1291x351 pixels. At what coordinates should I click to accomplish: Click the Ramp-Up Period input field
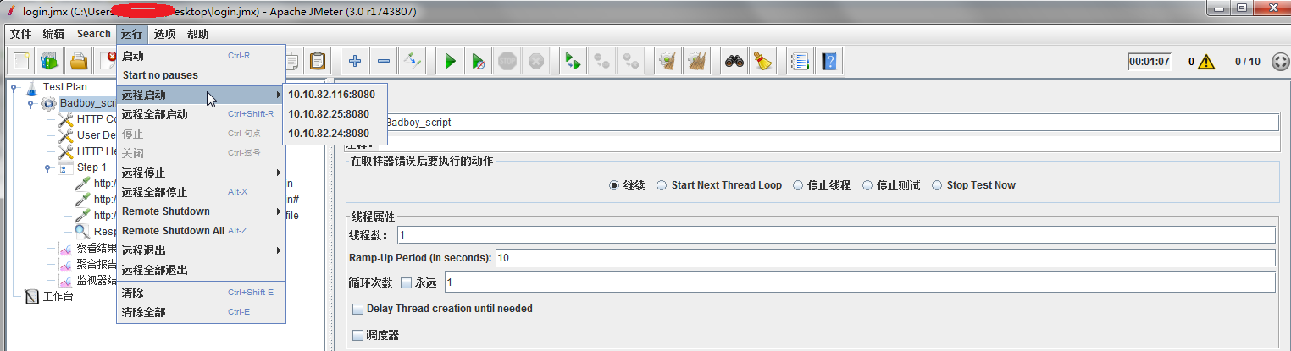coord(885,257)
